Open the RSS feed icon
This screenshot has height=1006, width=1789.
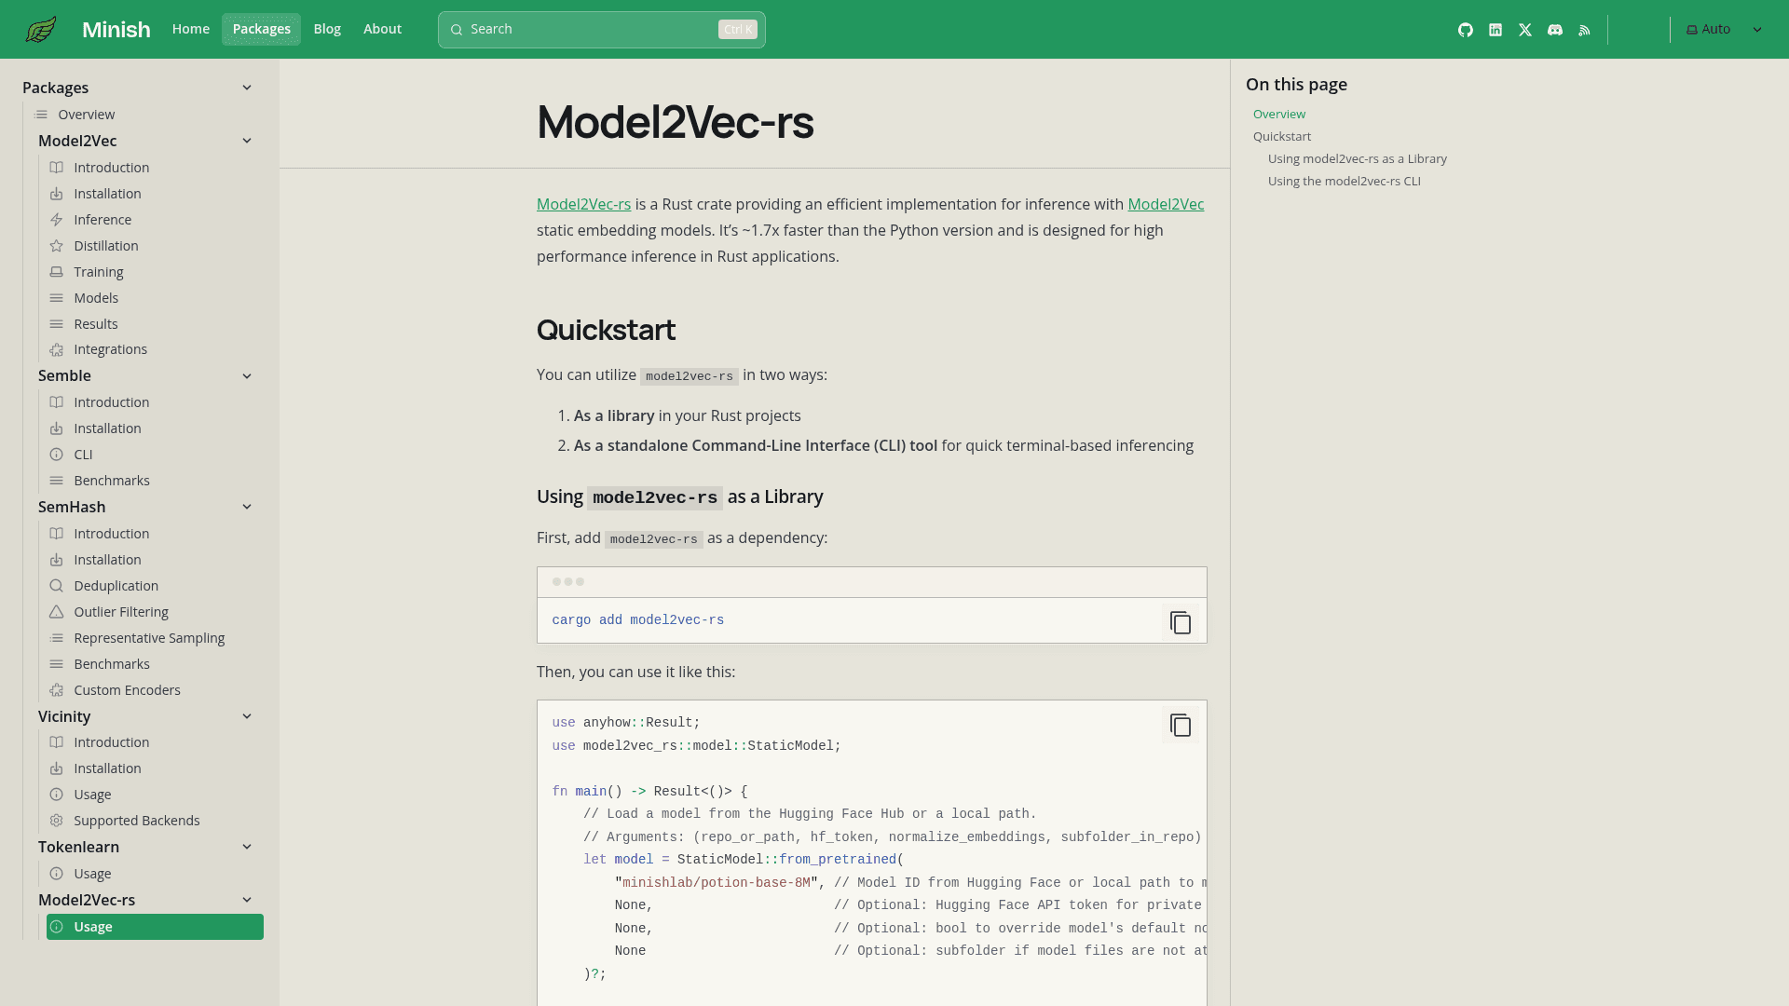tap(1584, 30)
